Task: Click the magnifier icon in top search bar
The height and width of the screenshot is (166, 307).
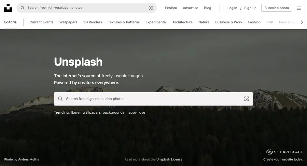Action: pos(23,8)
